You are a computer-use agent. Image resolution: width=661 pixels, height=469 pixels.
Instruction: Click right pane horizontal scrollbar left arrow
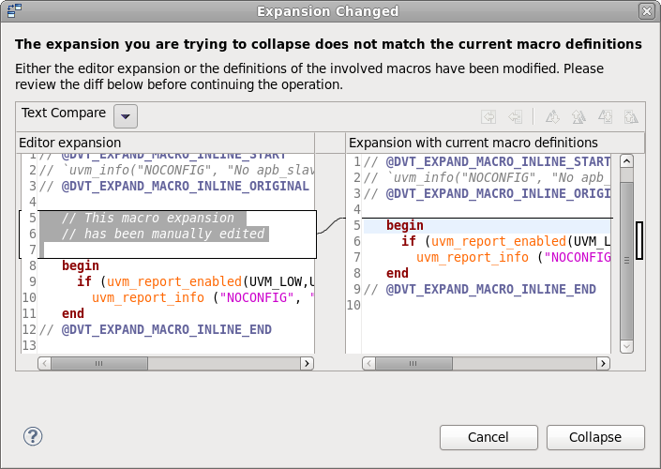369,363
